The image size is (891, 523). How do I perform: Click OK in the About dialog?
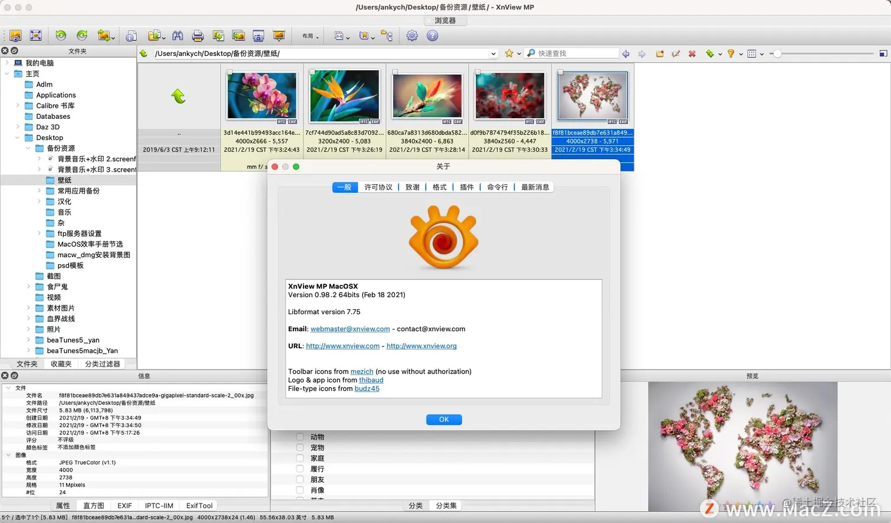tap(444, 419)
